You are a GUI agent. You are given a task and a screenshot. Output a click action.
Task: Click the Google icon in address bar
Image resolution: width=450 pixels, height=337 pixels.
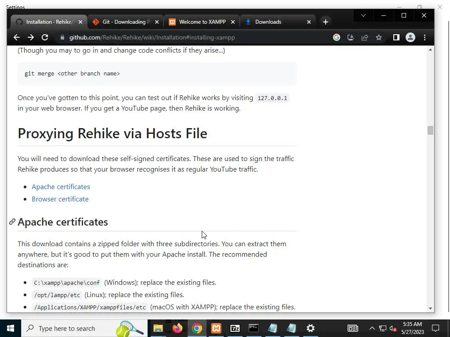tap(336, 37)
